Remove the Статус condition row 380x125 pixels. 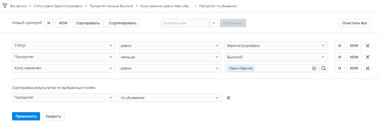[x=368, y=46]
